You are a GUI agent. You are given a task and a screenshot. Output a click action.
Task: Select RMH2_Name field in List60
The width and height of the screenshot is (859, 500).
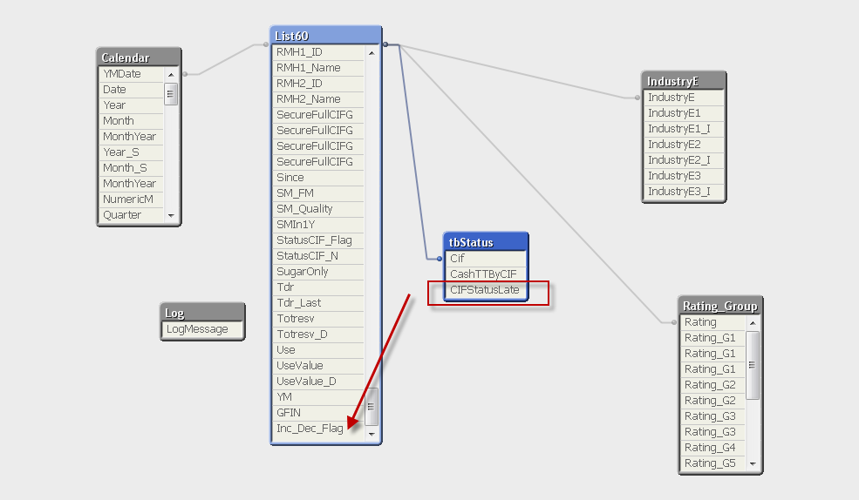[318, 99]
